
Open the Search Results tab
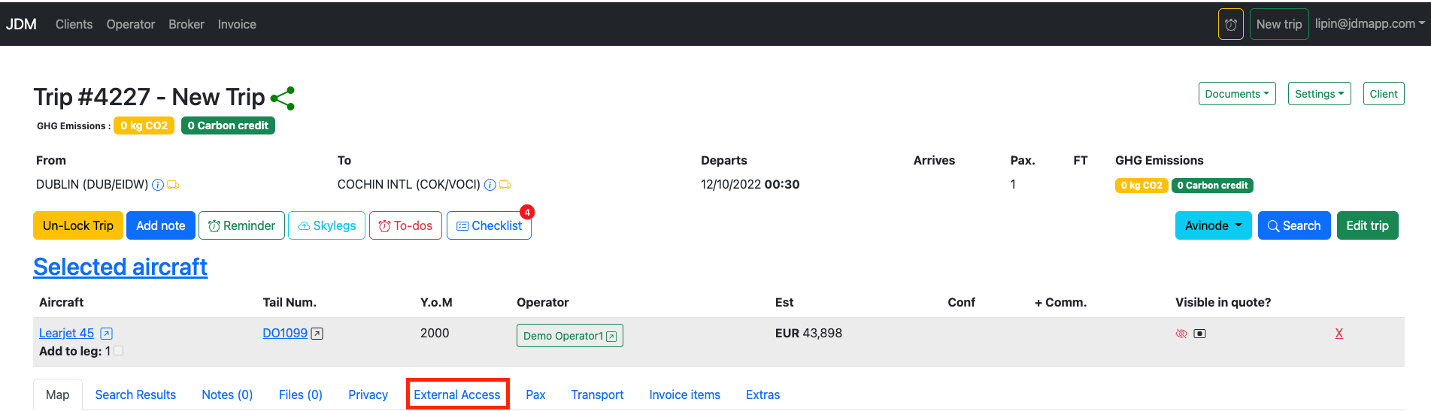click(135, 394)
